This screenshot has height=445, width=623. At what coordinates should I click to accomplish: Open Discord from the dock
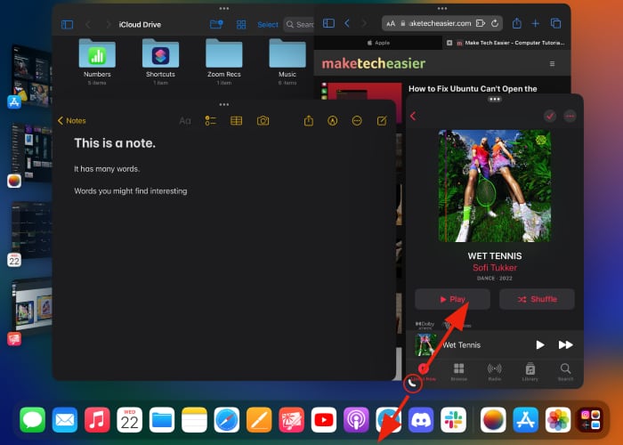tap(421, 419)
